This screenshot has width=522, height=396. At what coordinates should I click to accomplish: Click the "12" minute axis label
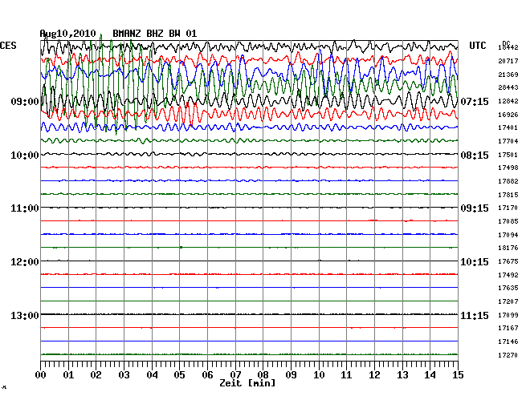tap(374, 375)
